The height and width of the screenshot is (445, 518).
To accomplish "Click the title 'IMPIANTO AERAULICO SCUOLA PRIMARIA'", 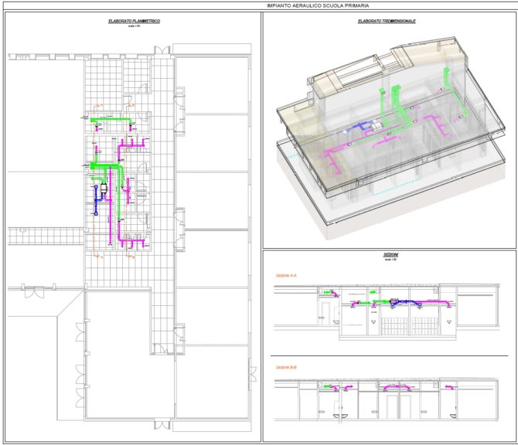I will pyautogui.click(x=318, y=5).
